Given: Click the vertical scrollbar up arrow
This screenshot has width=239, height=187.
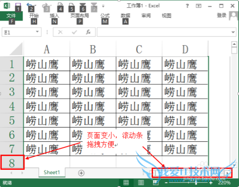Looking at the screenshot, I should [234, 44].
